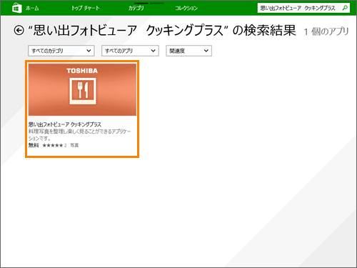
Task: Click the search results heading text
Action: point(162,31)
